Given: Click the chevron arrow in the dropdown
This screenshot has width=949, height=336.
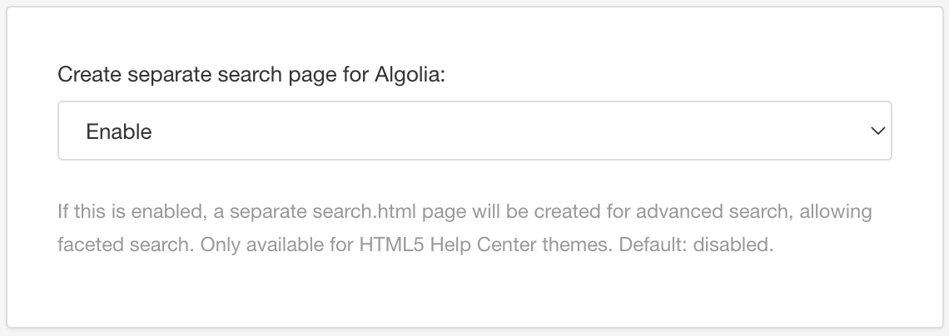Looking at the screenshot, I should point(876,131).
